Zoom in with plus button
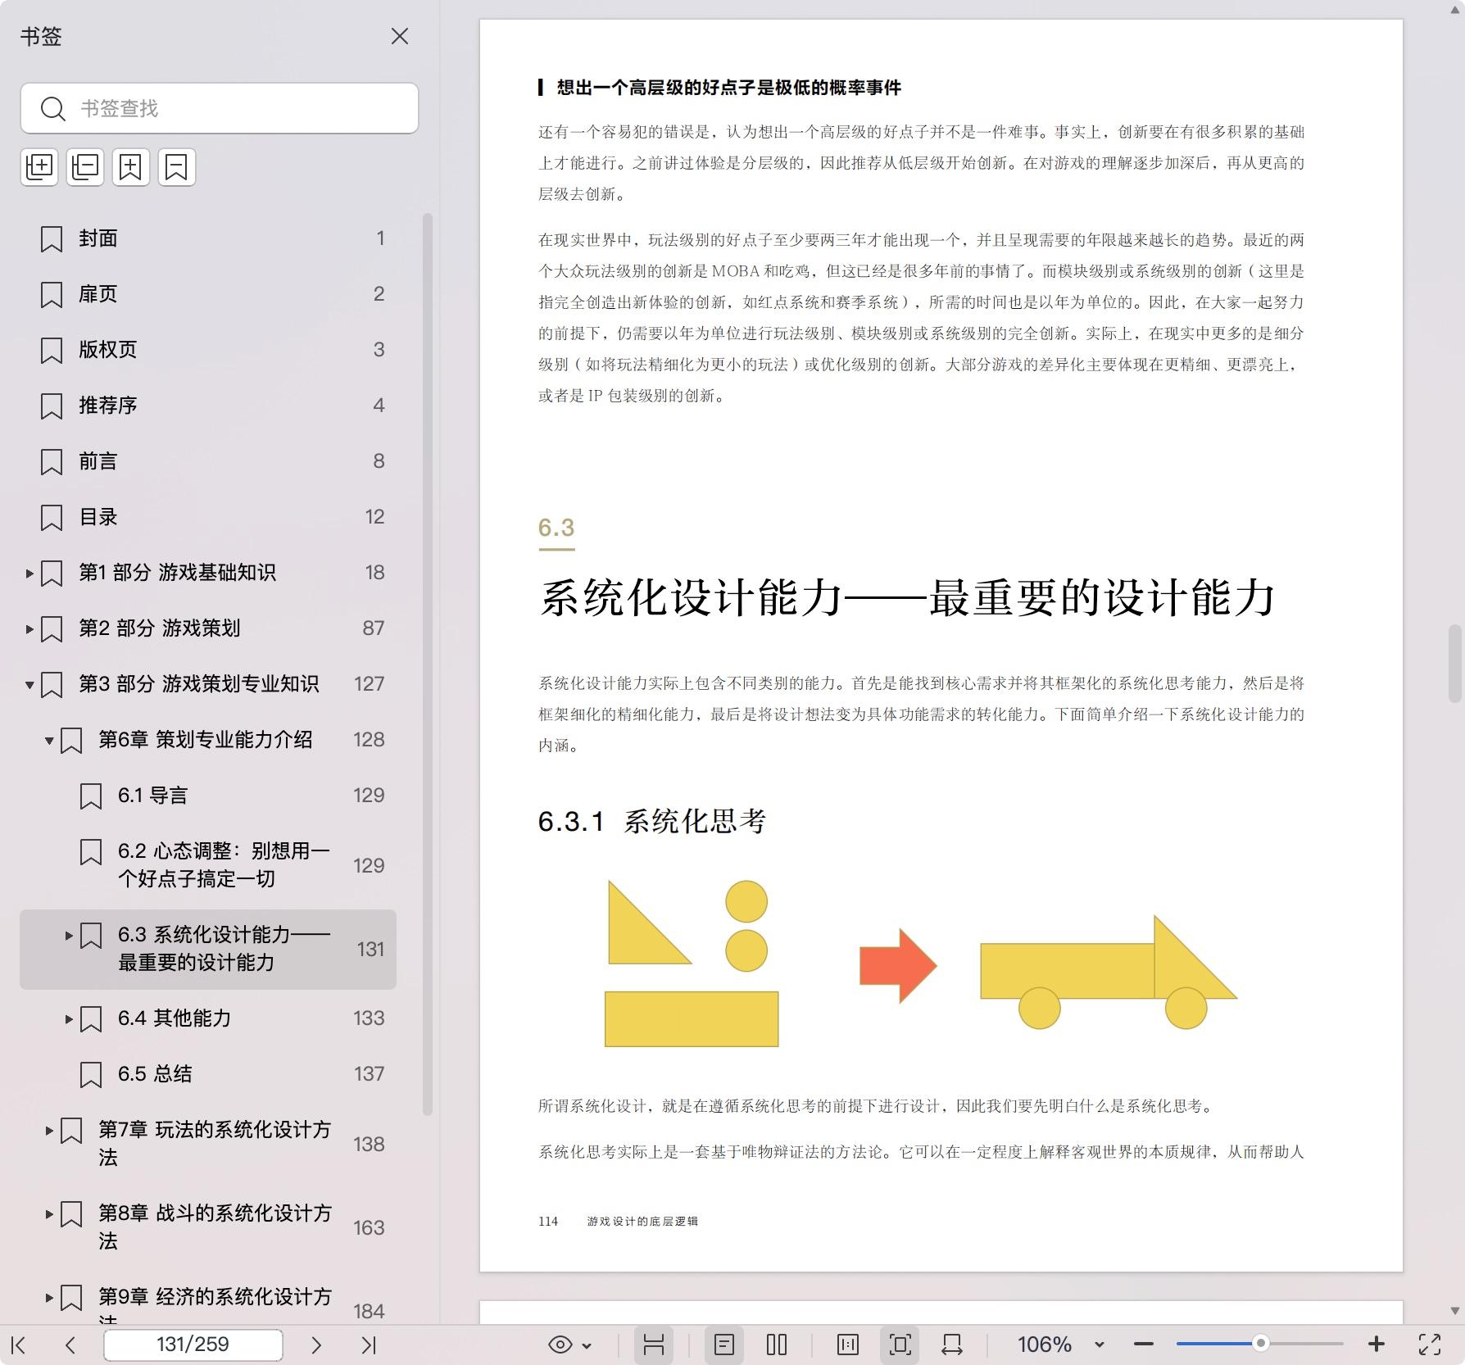 point(1377,1345)
